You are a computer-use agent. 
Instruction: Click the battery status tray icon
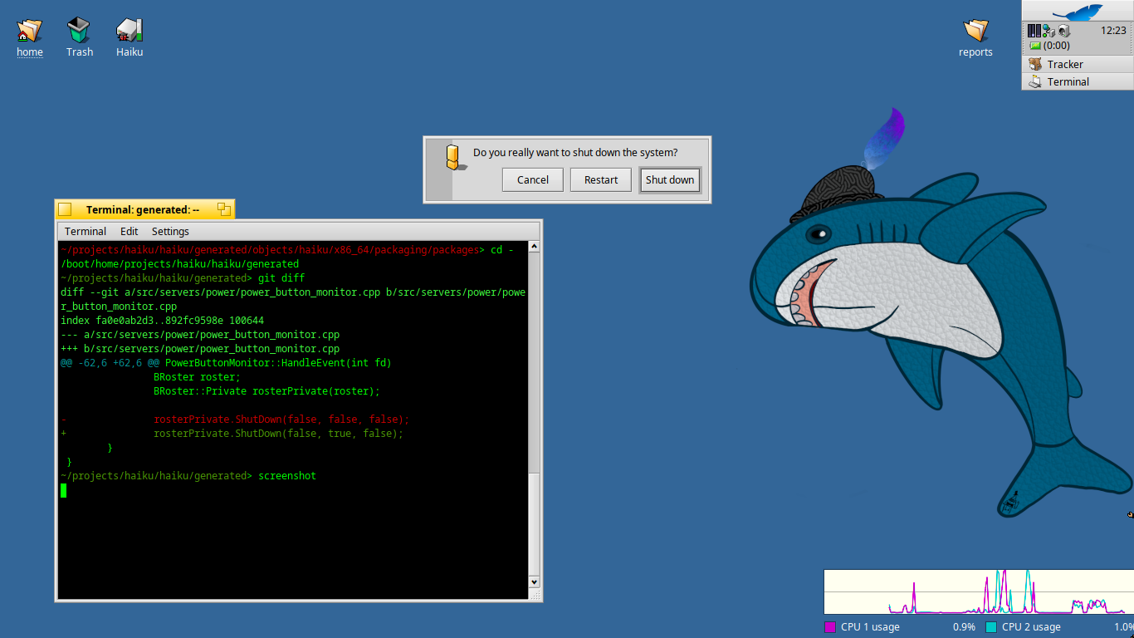pyautogui.click(x=1035, y=46)
